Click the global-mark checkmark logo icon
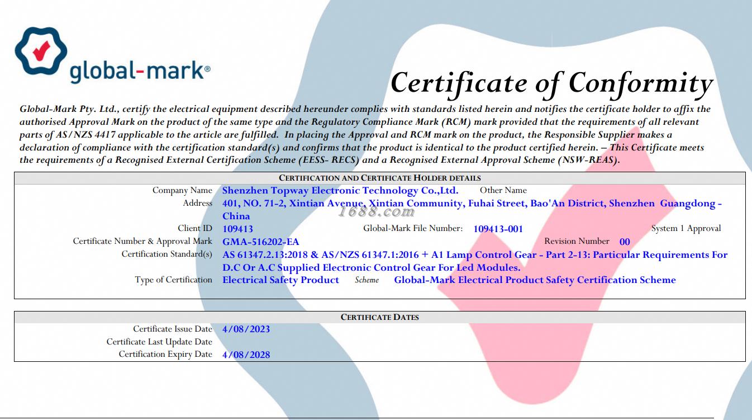This screenshot has height=420, width=752. tap(40, 51)
